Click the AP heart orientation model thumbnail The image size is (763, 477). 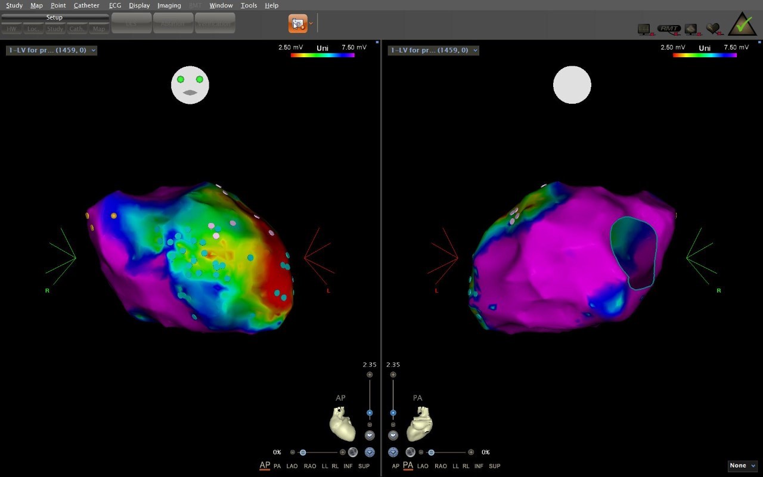click(x=342, y=423)
